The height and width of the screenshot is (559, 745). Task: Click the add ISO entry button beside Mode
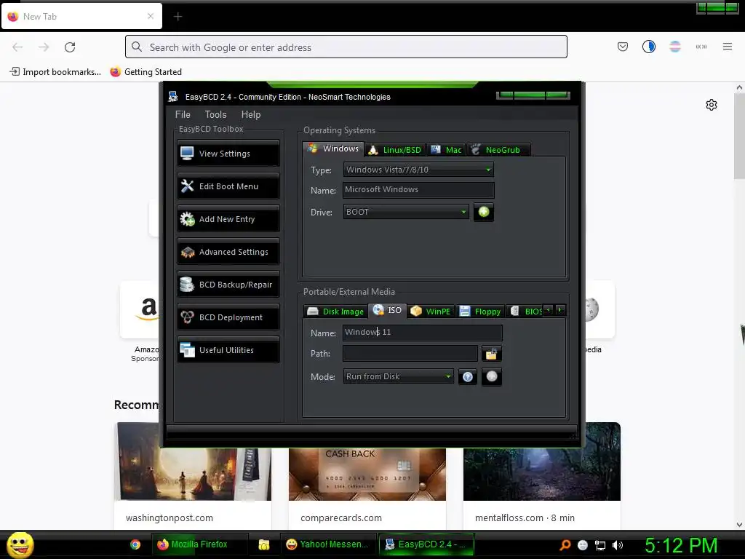(492, 376)
